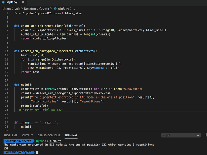Click the "repetitions" string literal
Screen dimensions: 207x155
pos(91,102)
